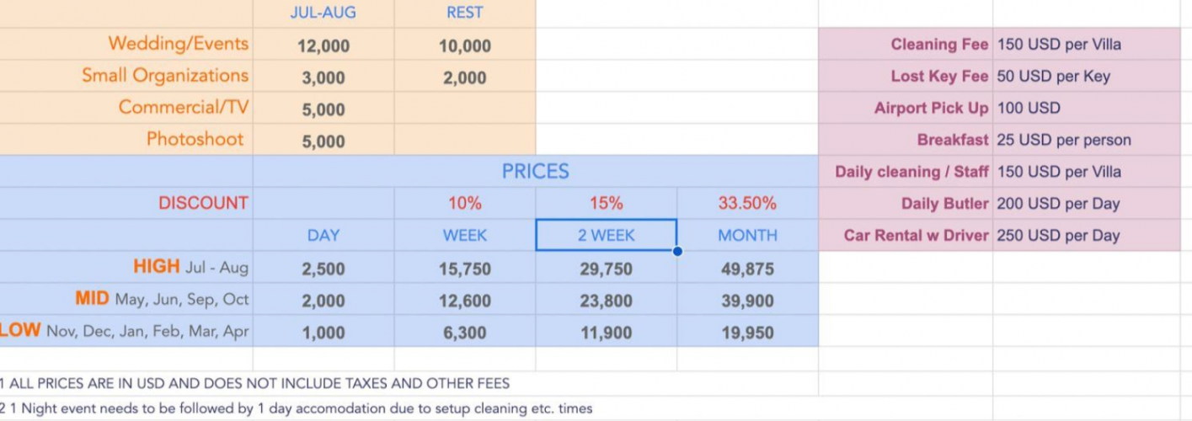Image resolution: width=1192 pixels, height=421 pixels.
Task: Select the 'MONTH' column header cell
Action: 747,236
